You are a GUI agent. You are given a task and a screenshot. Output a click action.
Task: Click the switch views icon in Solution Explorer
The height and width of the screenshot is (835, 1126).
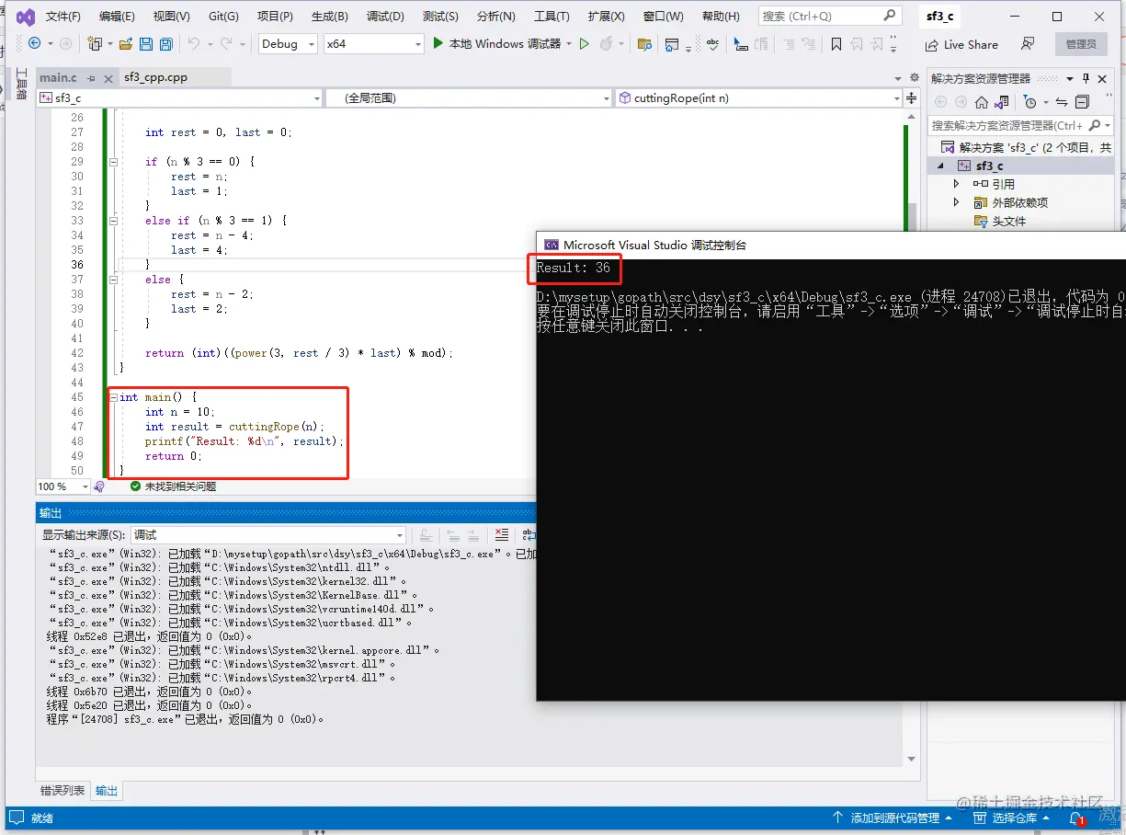coord(1001,102)
